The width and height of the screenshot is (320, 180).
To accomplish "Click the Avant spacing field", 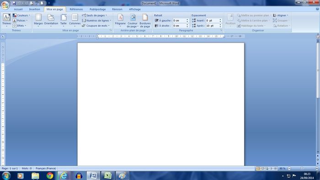I will tap(212, 21).
